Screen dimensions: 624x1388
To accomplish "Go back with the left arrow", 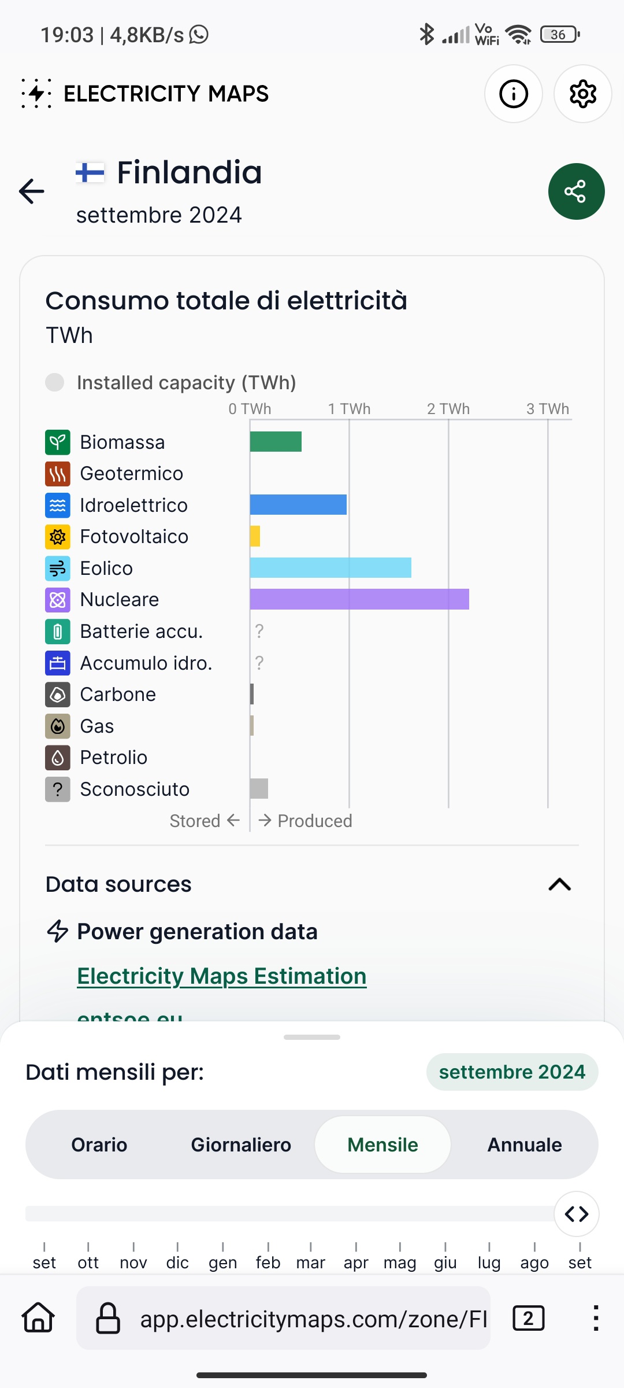I will pos(32,191).
